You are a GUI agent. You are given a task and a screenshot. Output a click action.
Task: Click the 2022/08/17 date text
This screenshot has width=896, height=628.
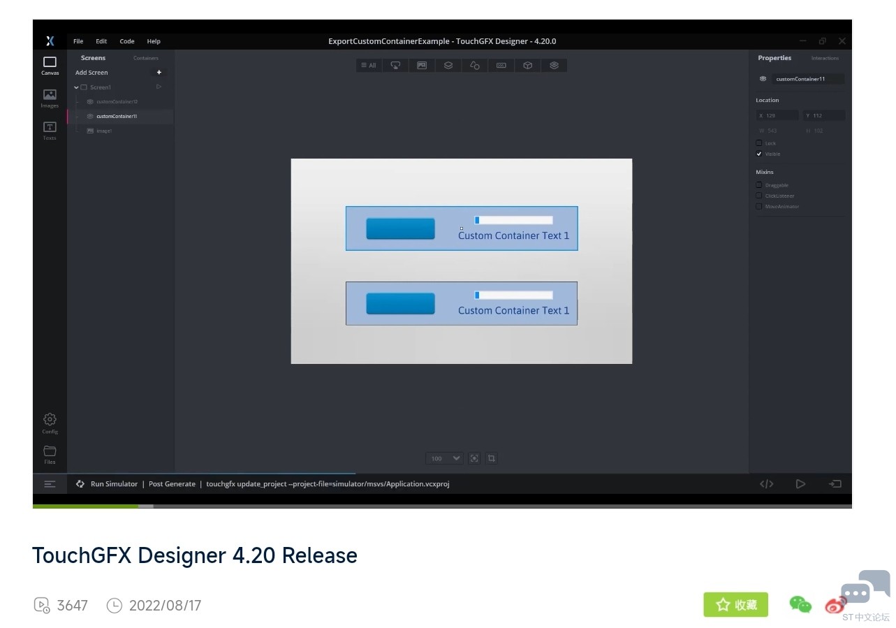(165, 606)
